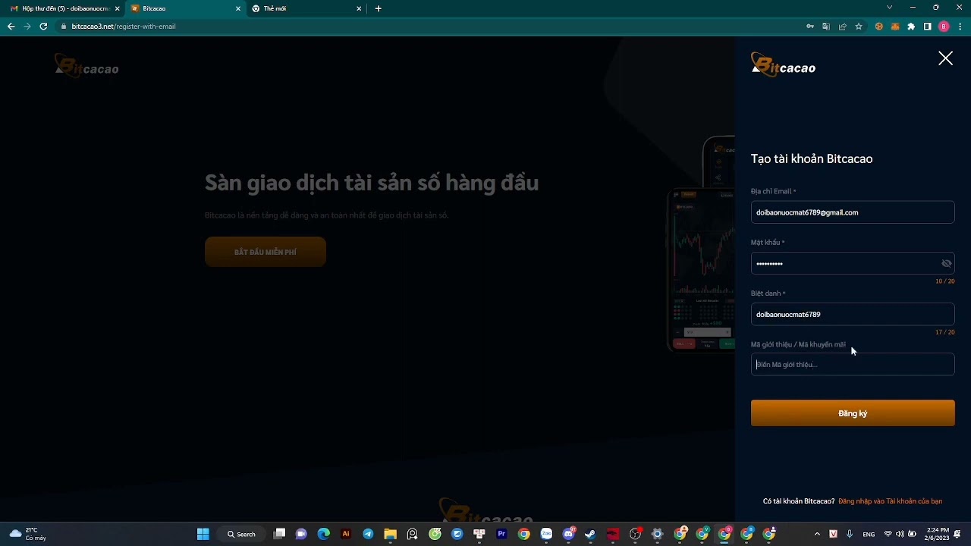This screenshot has height=546, width=971.
Task: Submit the form with Đăng ký button
Action: point(853,413)
